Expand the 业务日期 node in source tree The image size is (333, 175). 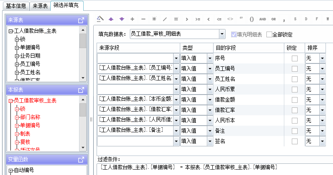click(17, 56)
